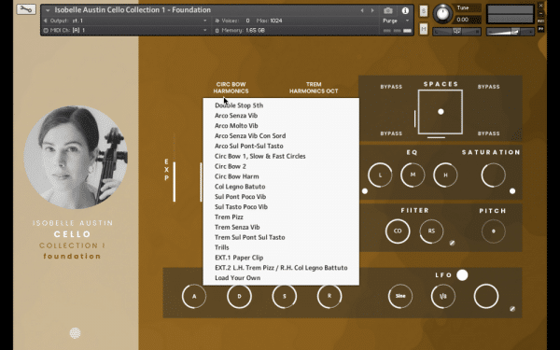Click the Filter resonance RS knob
Image resolution: width=560 pixels, height=350 pixels.
(431, 231)
